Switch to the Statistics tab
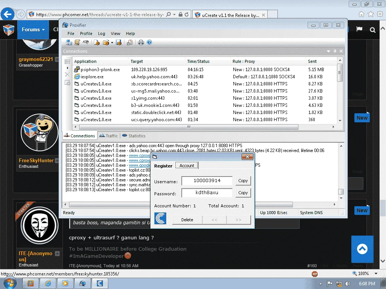 (134, 135)
